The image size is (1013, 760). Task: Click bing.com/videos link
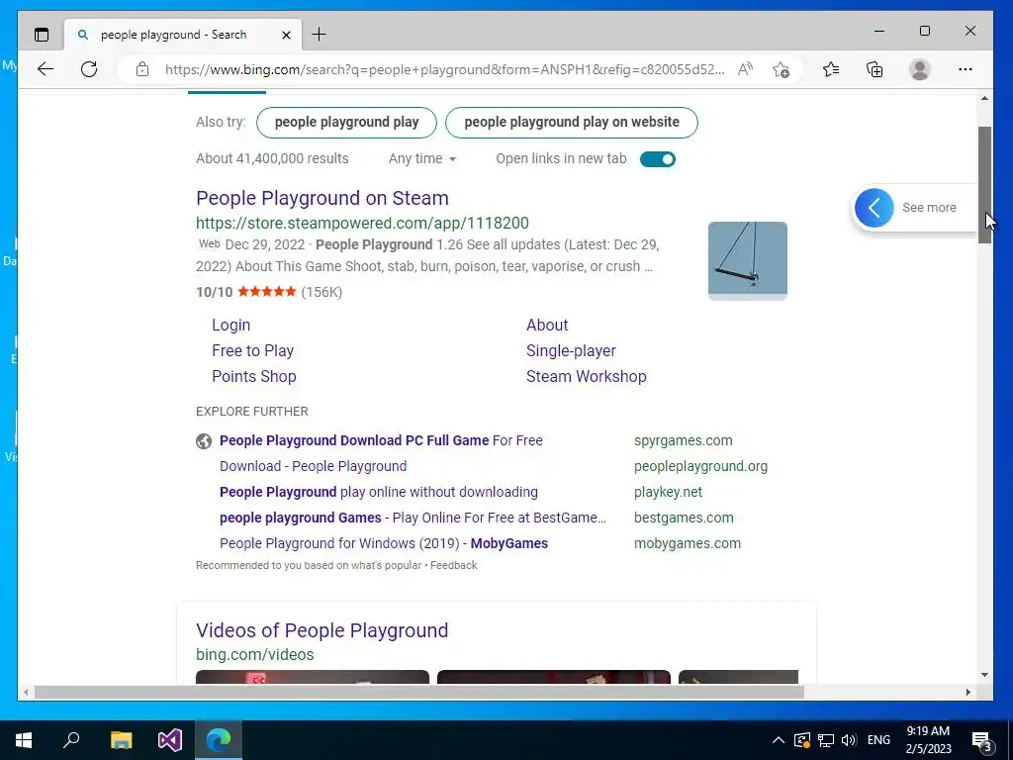pyautogui.click(x=254, y=655)
